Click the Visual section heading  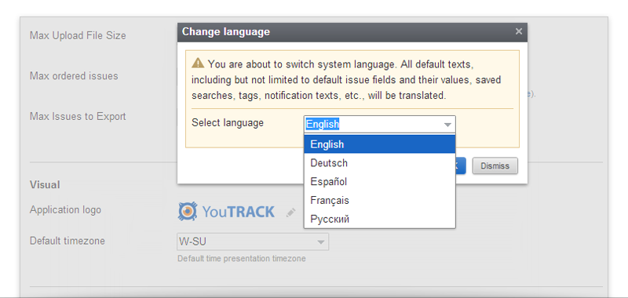click(45, 185)
